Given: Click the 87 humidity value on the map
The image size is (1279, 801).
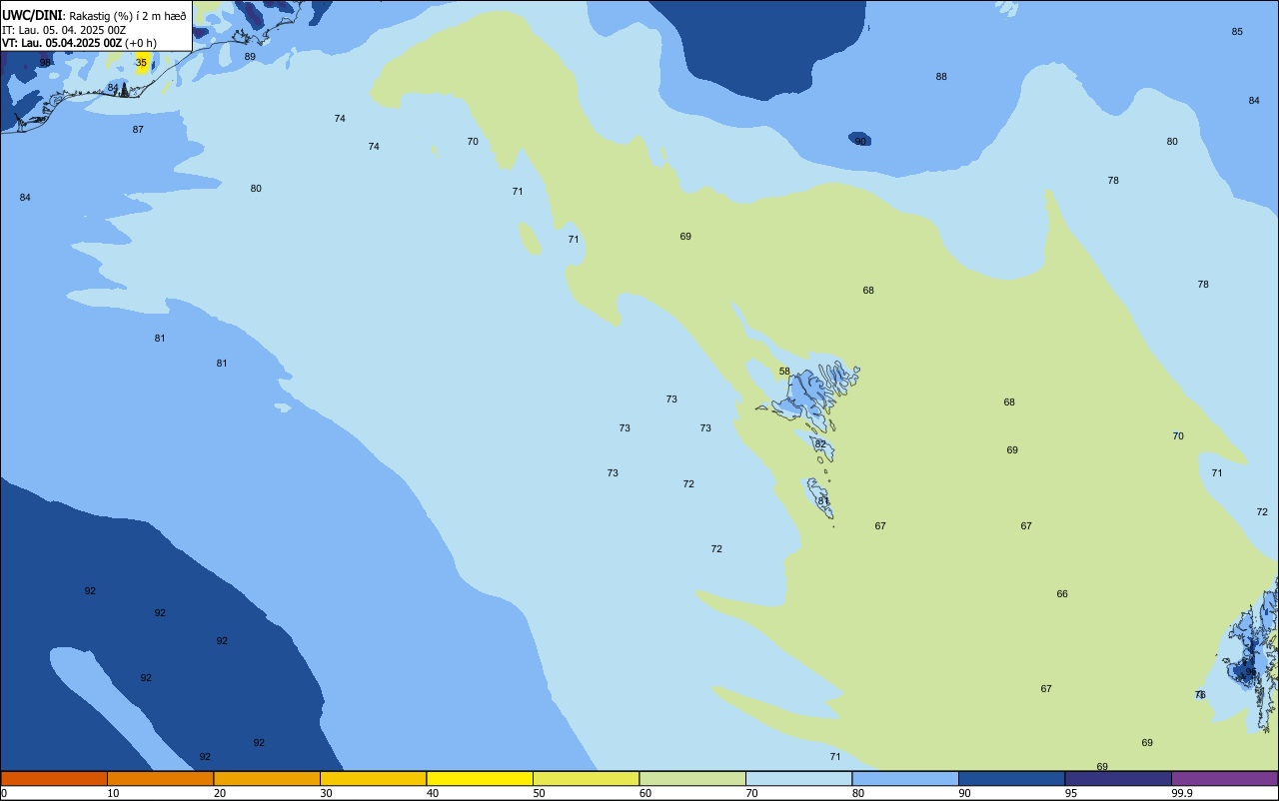Looking at the screenshot, I should pyautogui.click(x=138, y=130).
